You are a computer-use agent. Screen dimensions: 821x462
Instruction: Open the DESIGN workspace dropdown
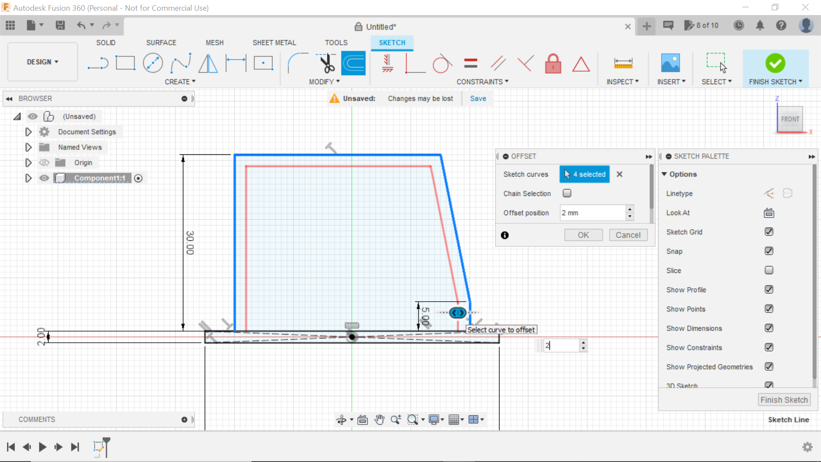41,62
